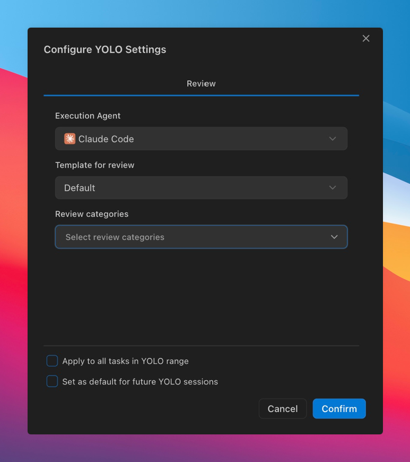410x462 pixels.
Task: Open the Template for review dropdown
Action: pyautogui.click(x=202, y=187)
